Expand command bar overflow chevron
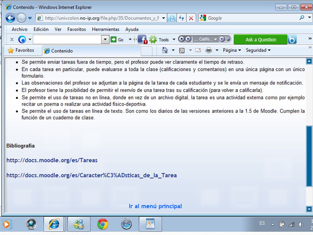The image size is (313, 235). coord(310,47)
